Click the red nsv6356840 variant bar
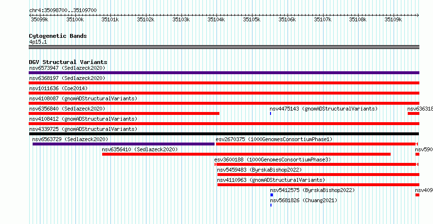Image resolution: width=433 pixels, height=224 pixels. click(x=124, y=113)
